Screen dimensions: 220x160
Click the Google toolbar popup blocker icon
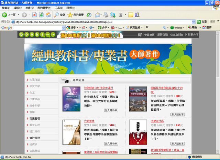[x=112, y=28]
